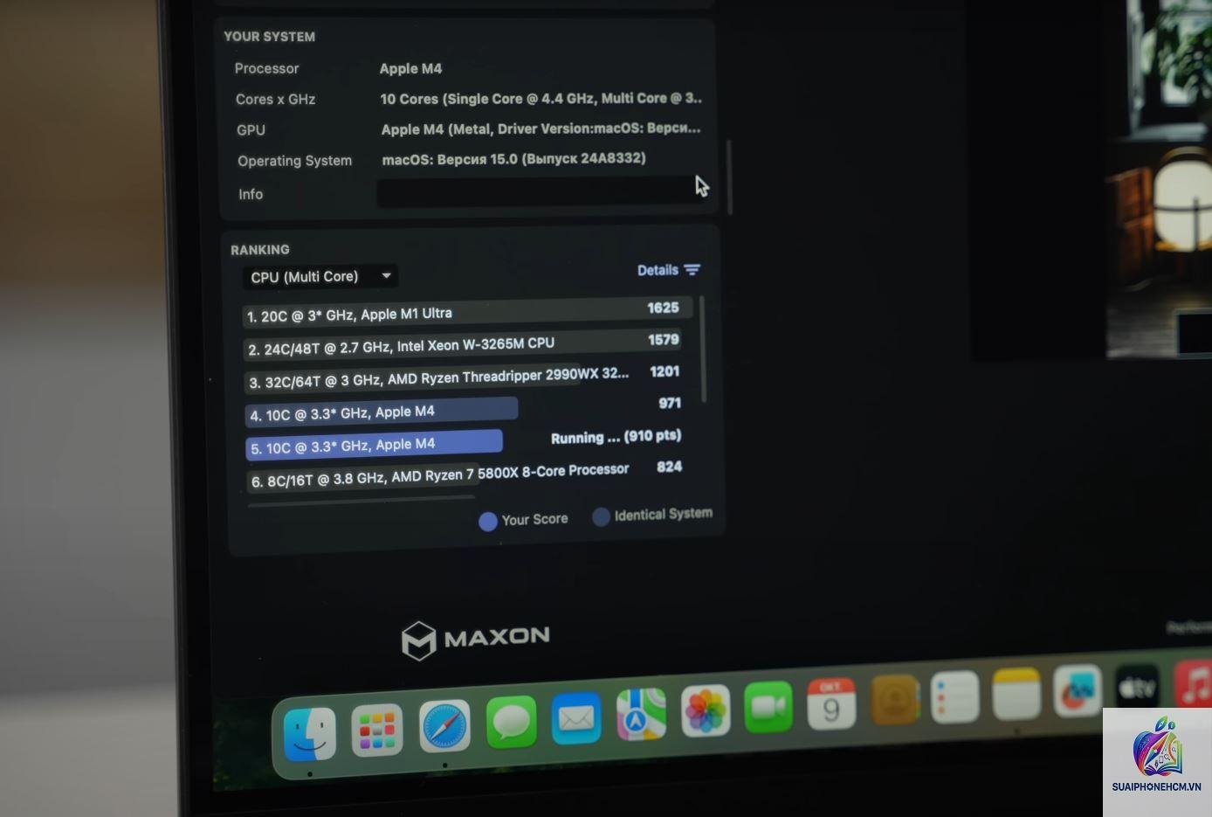Click the Operating System macOS value
This screenshot has height=817, width=1212.
(513, 159)
